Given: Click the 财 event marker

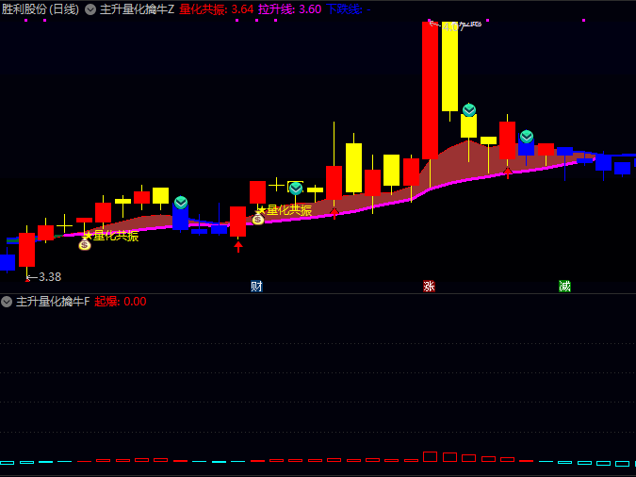Looking at the screenshot, I should (256, 287).
